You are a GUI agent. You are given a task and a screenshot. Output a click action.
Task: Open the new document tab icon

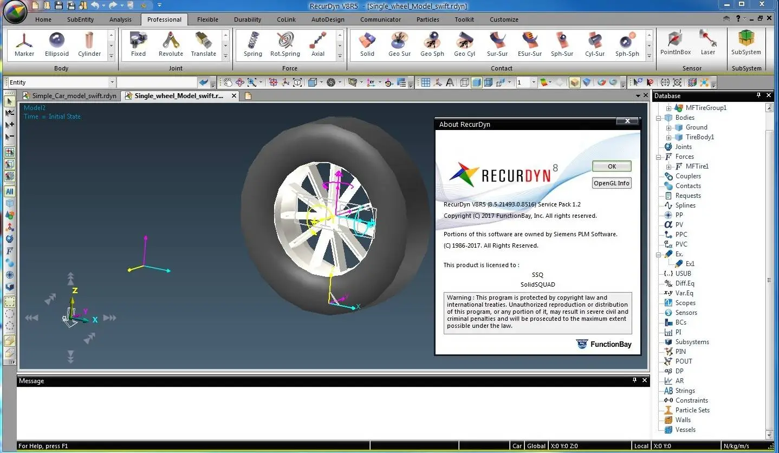(x=248, y=96)
